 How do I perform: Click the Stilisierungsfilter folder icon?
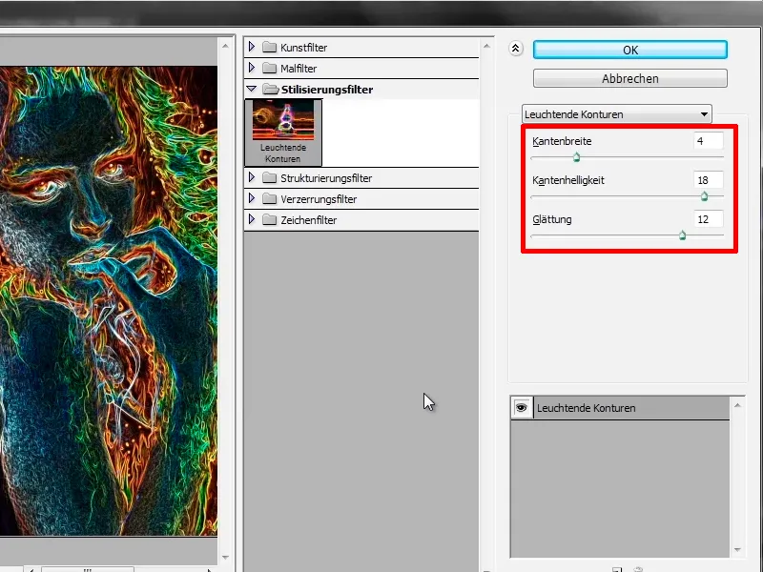(270, 89)
